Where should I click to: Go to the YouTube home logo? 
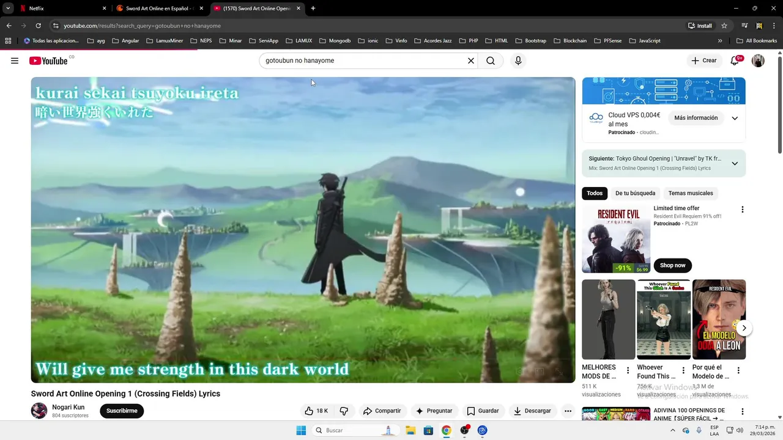coord(48,61)
